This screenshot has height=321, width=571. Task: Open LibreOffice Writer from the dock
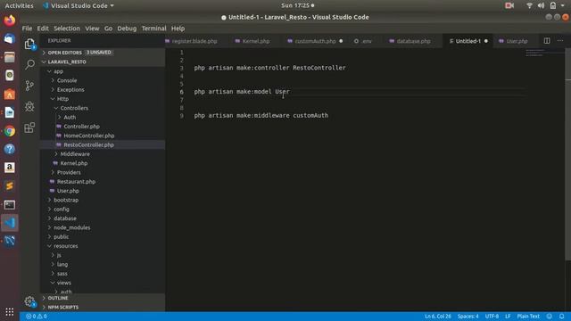click(x=10, y=112)
